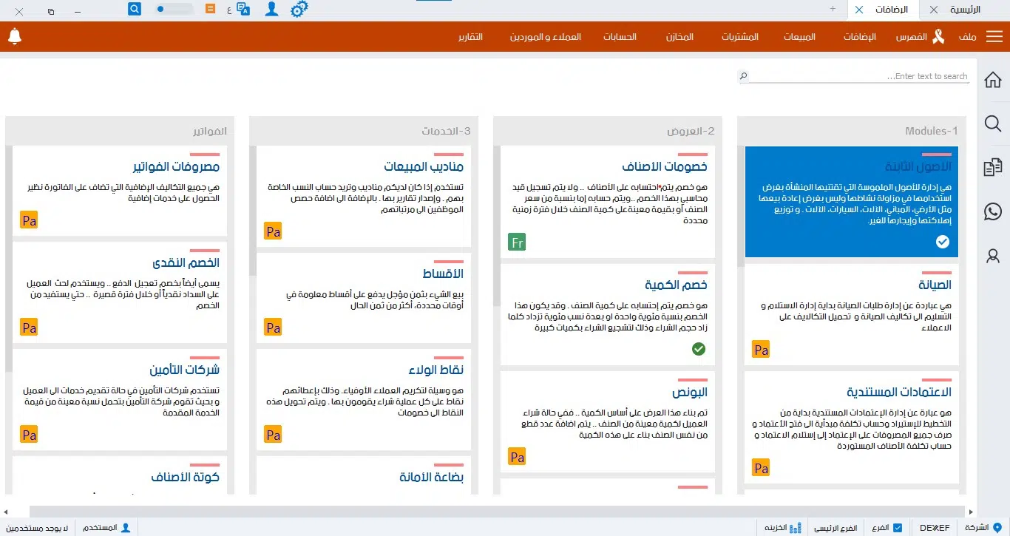Click the WhatsApp icon in the right sidebar

tap(992, 211)
